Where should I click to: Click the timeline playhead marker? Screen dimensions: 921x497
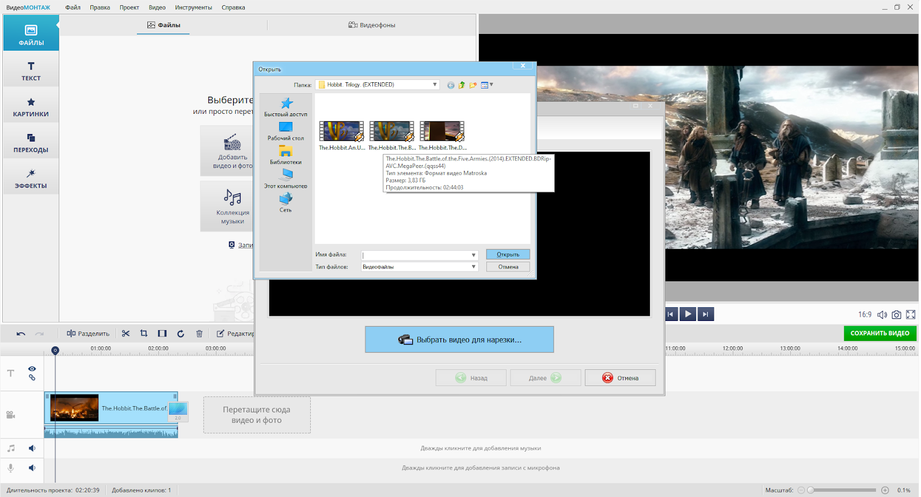[55, 350]
